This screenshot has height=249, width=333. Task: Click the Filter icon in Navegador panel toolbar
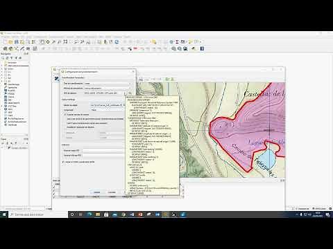coord(12,58)
